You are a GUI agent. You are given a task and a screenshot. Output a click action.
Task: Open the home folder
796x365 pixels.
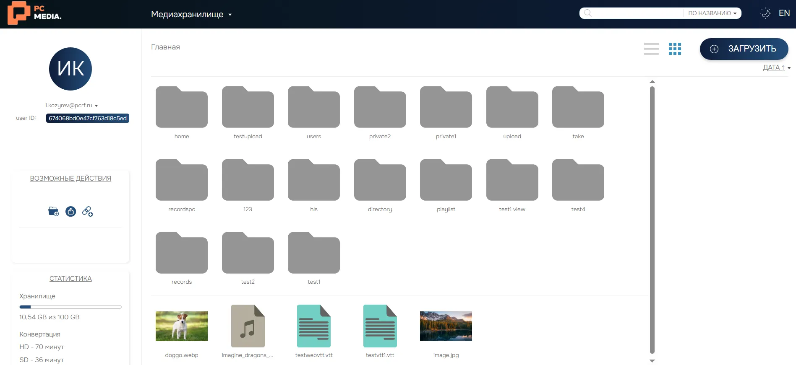coord(182,107)
